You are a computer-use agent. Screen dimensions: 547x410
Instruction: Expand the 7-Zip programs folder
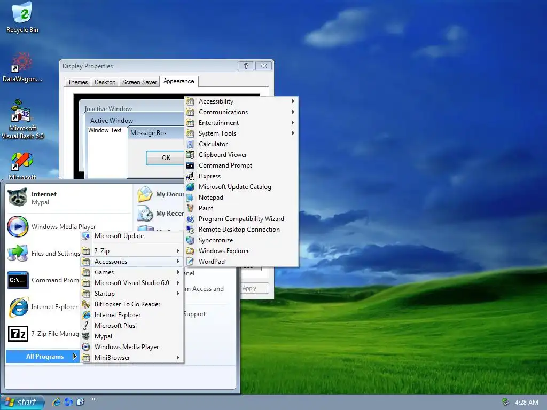tap(132, 251)
